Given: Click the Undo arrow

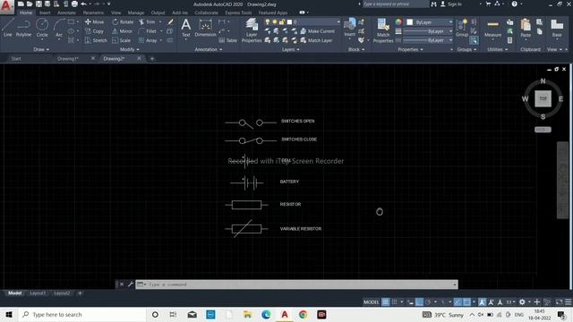Looking at the screenshot, I should (x=84, y=4).
